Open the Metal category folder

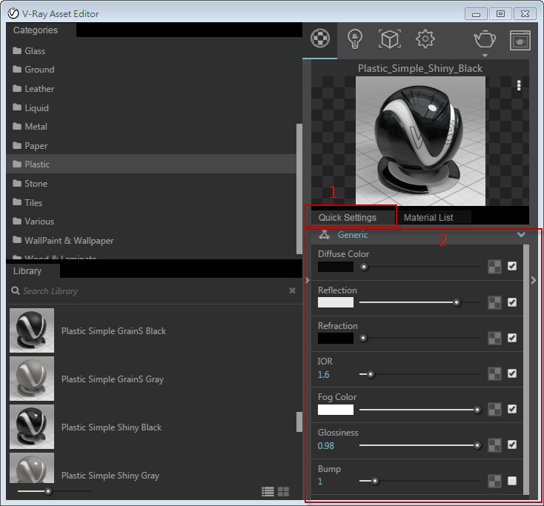(x=36, y=127)
